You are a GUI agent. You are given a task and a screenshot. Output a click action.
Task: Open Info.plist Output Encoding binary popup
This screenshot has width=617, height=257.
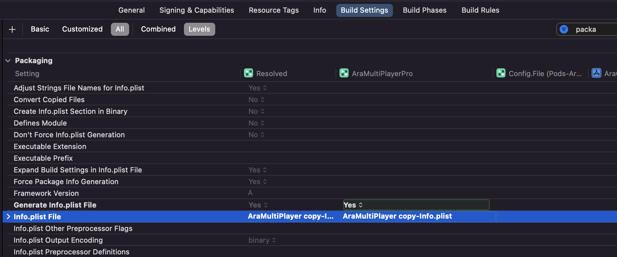tap(262, 240)
